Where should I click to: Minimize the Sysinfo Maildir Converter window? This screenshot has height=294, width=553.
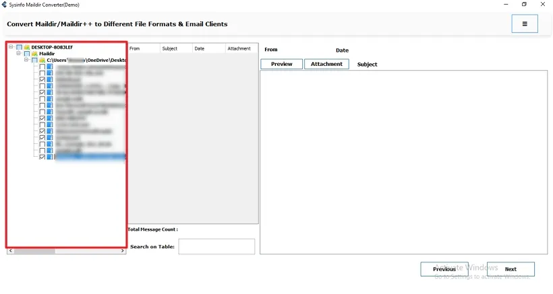[x=506, y=4]
